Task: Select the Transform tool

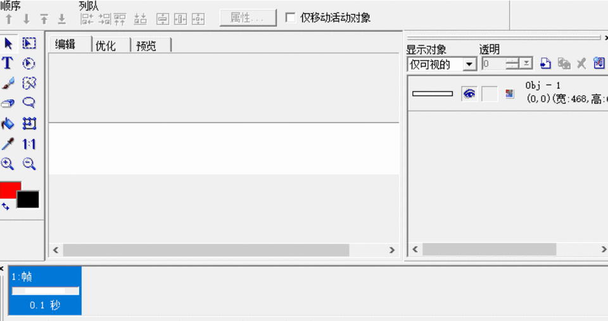Action: (29, 124)
